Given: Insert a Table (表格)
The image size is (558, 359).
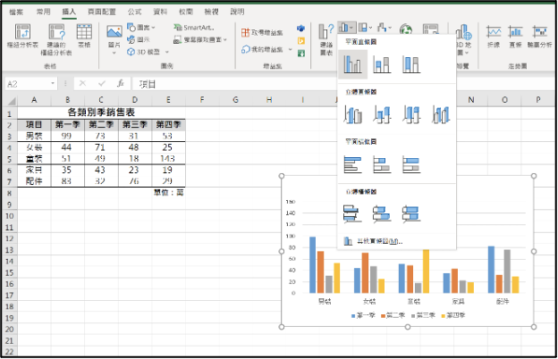Looking at the screenshot, I should [84, 36].
